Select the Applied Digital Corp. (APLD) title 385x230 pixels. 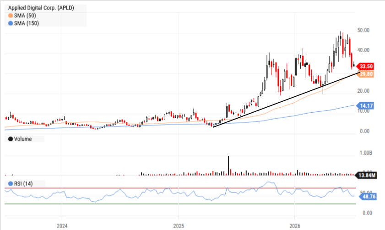coord(41,8)
